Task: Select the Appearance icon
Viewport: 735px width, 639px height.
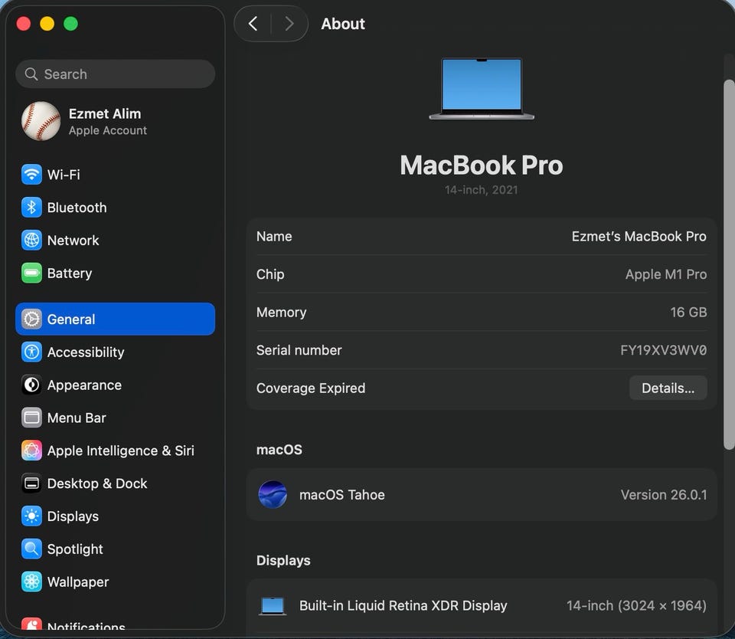Action: [31, 385]
